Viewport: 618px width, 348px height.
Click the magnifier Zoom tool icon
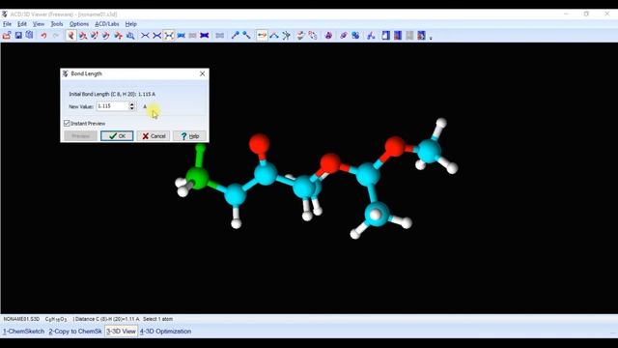[x=130, y=36]
